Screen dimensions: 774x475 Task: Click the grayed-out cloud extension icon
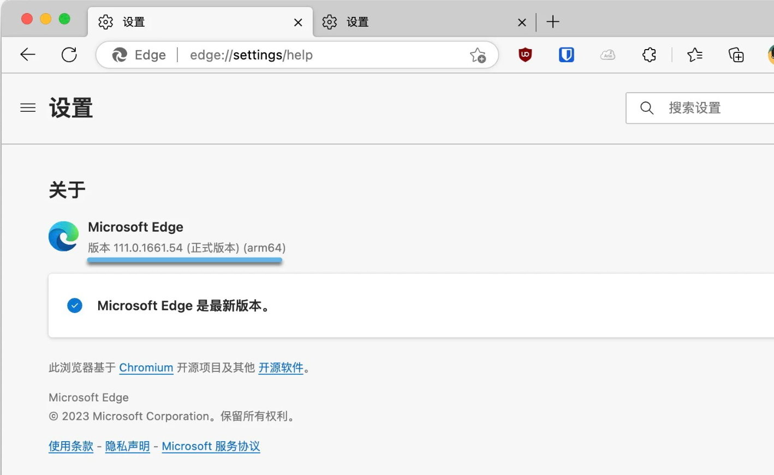[608, 55]
